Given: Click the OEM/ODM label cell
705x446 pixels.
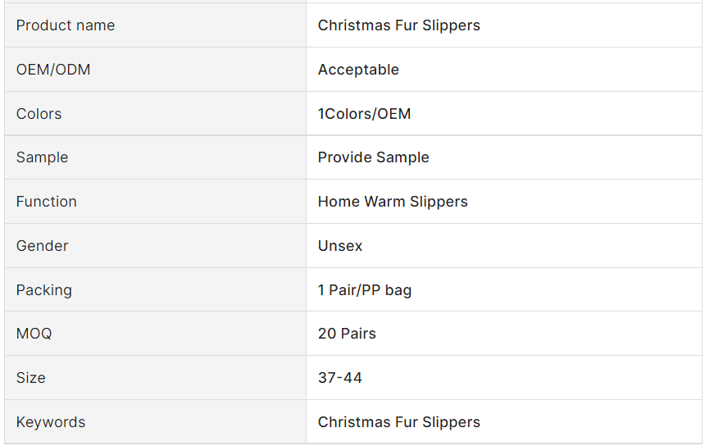Looking at the screenshot, I should [53, 70].
